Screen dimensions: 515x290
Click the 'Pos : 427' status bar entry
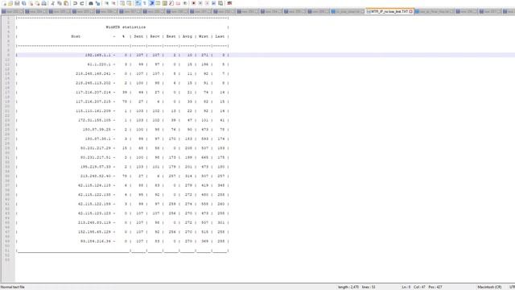click(x=435, y=287)
